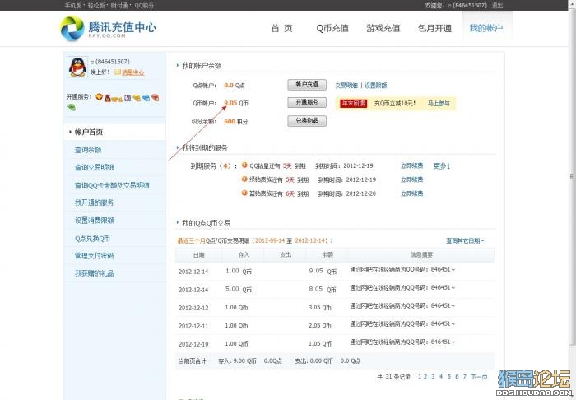Open the 设置限额 link
The width and height of the screenshot is (576, 400).
[x=375, y=86]
